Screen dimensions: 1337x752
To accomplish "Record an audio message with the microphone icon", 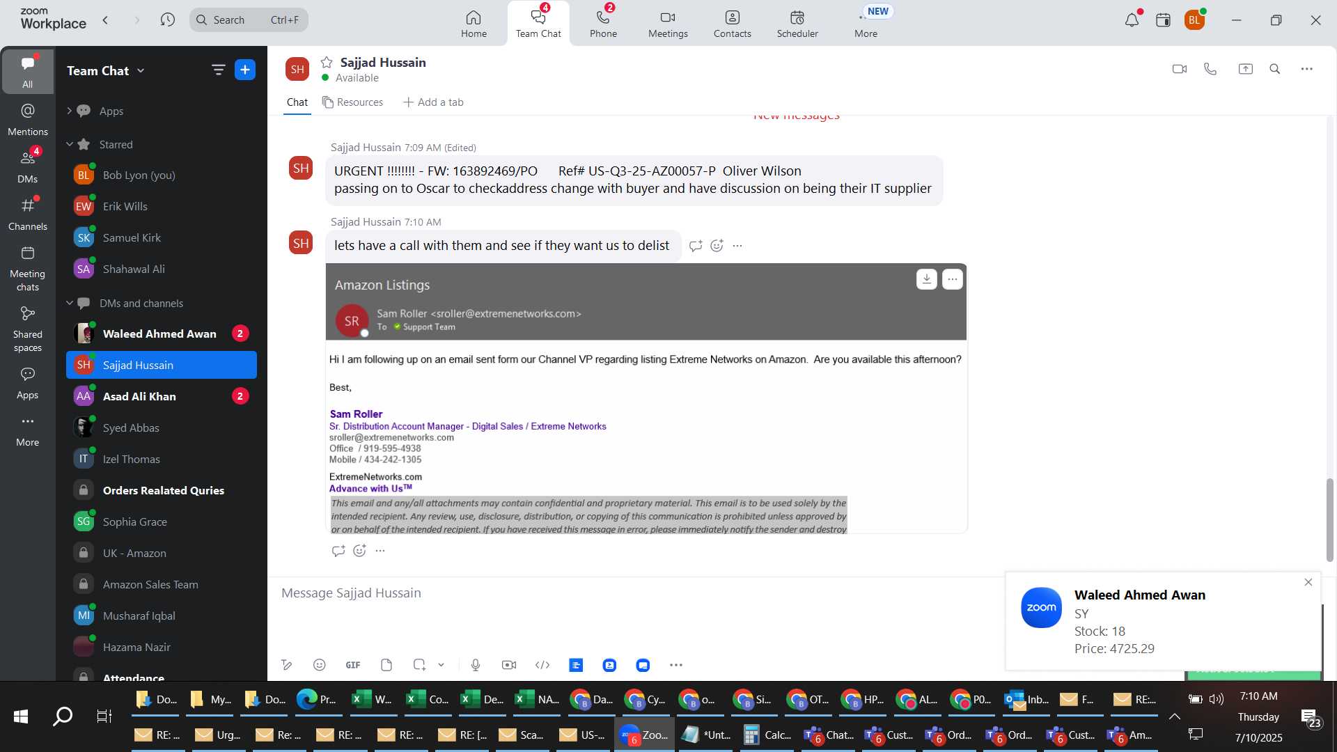I will [476, 665].
